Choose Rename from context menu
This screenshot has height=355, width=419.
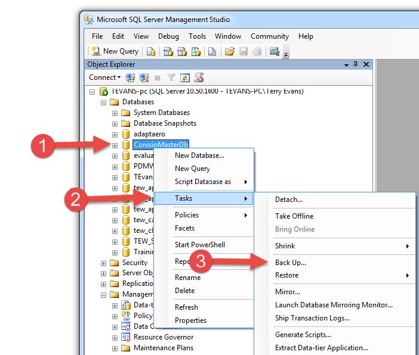pyautogui.click(x=204, y=278)
